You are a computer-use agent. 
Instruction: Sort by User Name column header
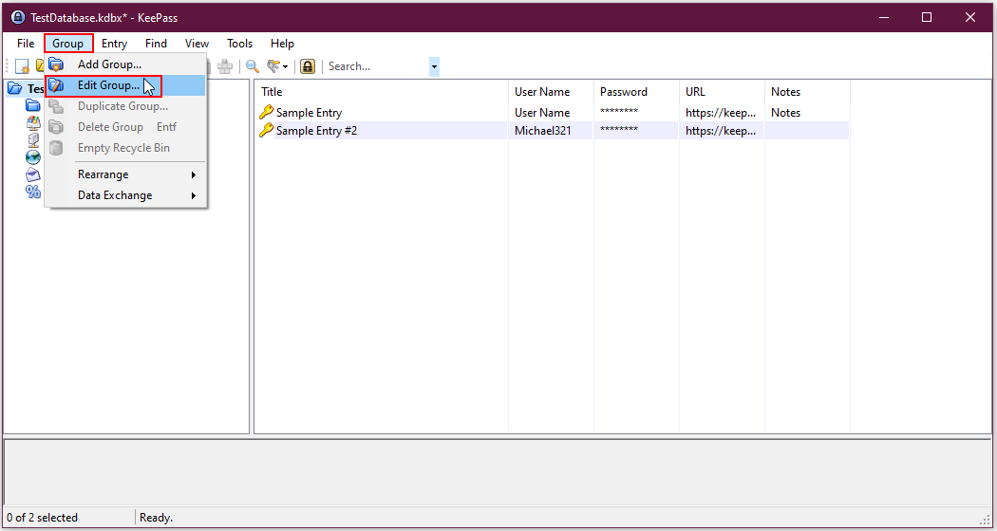tap(552, 92)
